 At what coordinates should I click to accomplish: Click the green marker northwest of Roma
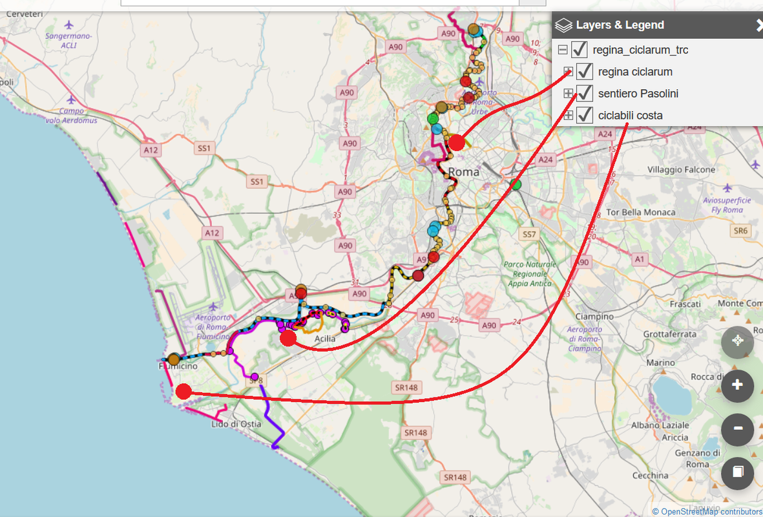433,118
